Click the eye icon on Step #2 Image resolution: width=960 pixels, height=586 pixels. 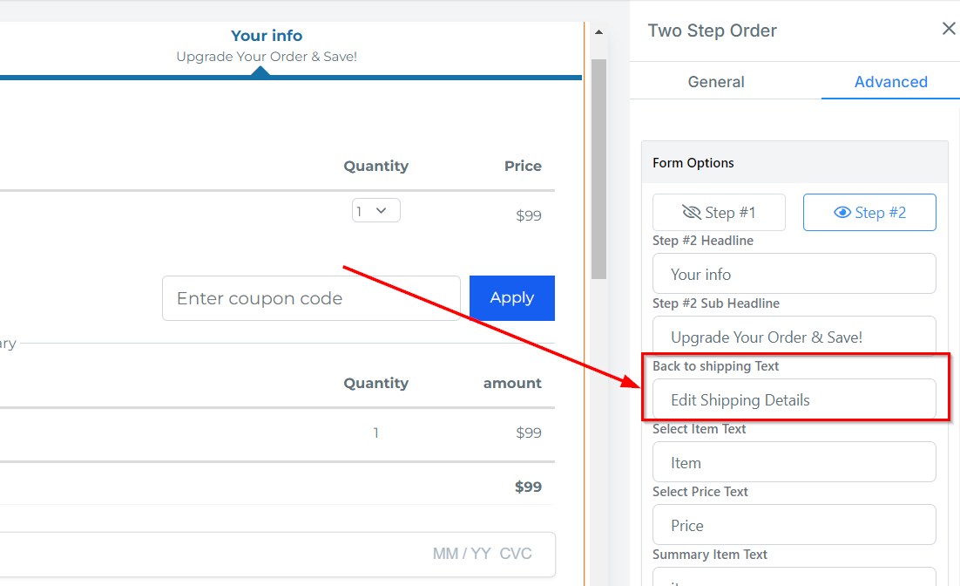(x=842, y=213)
